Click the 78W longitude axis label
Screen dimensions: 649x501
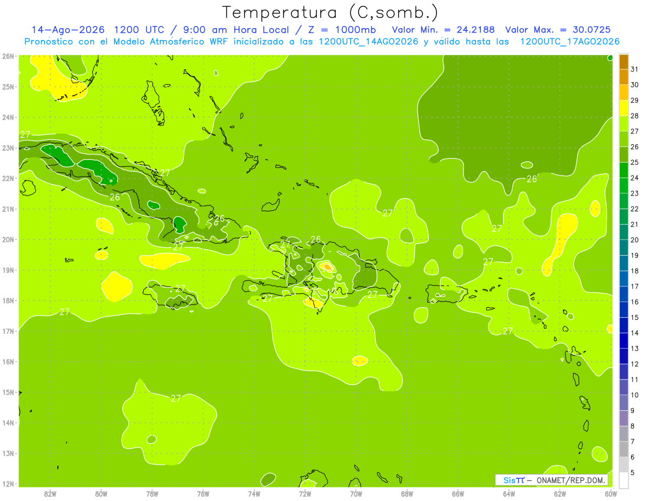152,493
